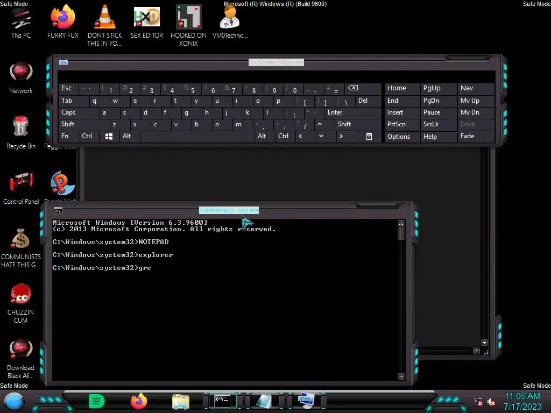Screen dimensions: 551x413
Task: Toggle the left Shift key
Action: [83, 124]
